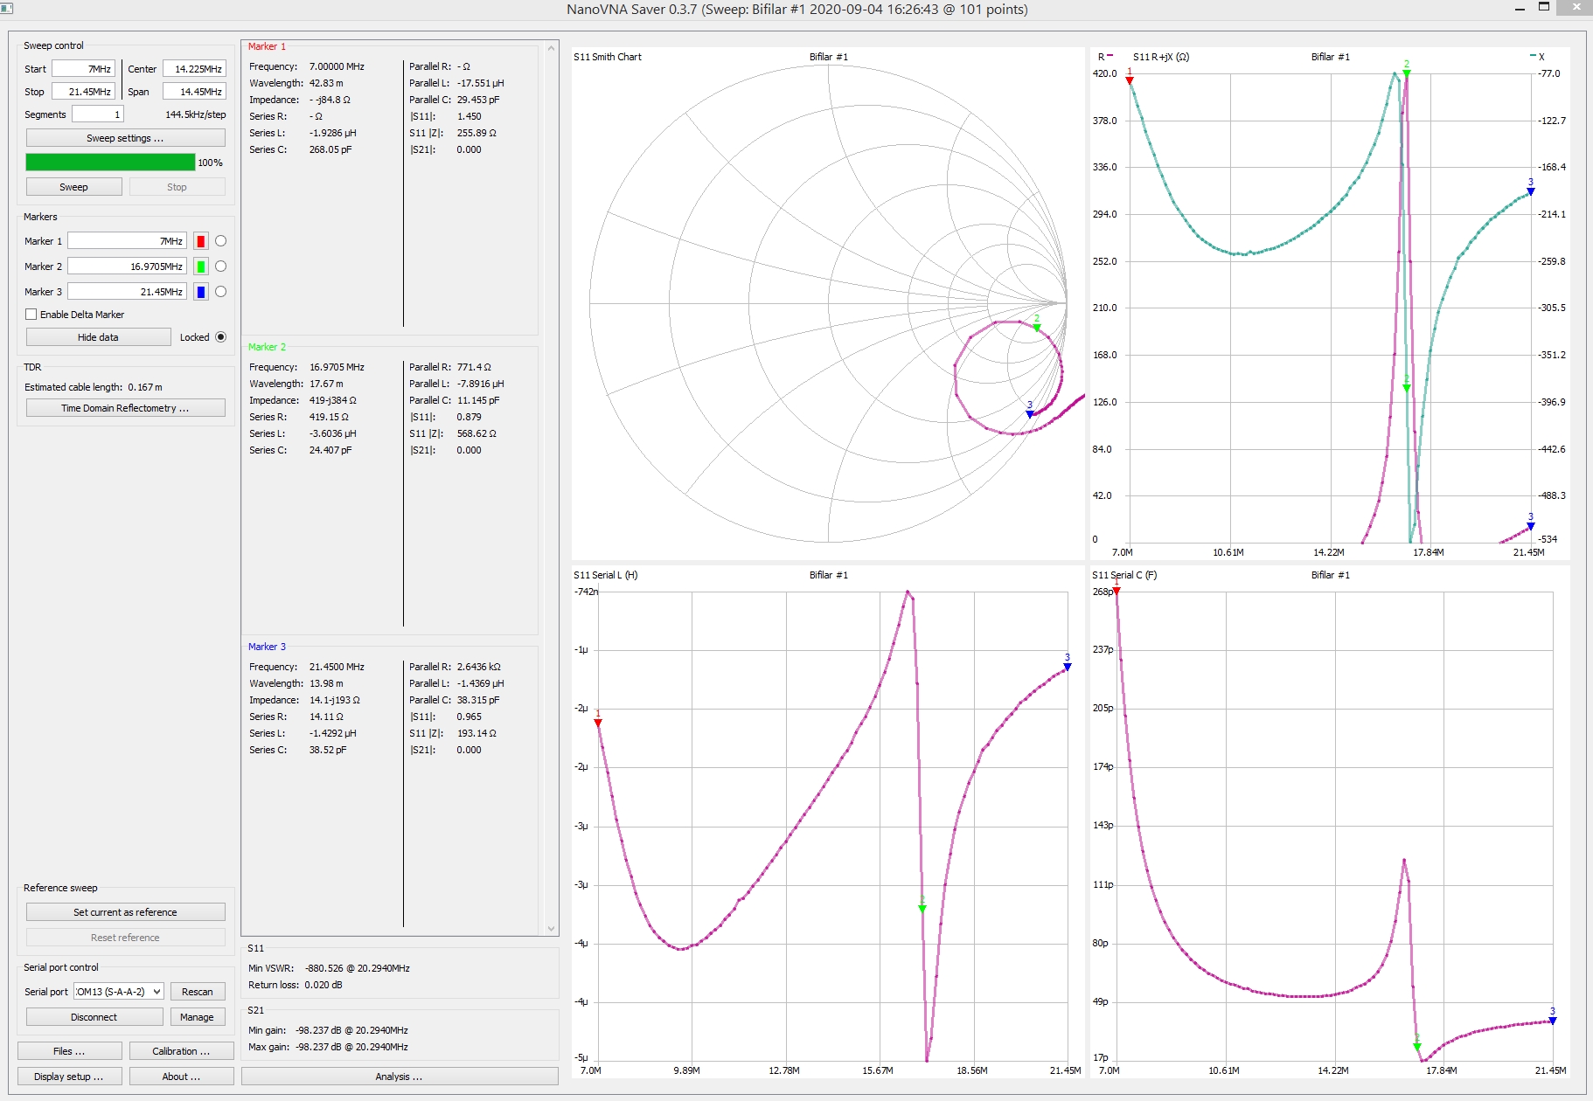Click the Min VSWR value text
This screenshot has height=1101, width=1593.
click(358, 968)
